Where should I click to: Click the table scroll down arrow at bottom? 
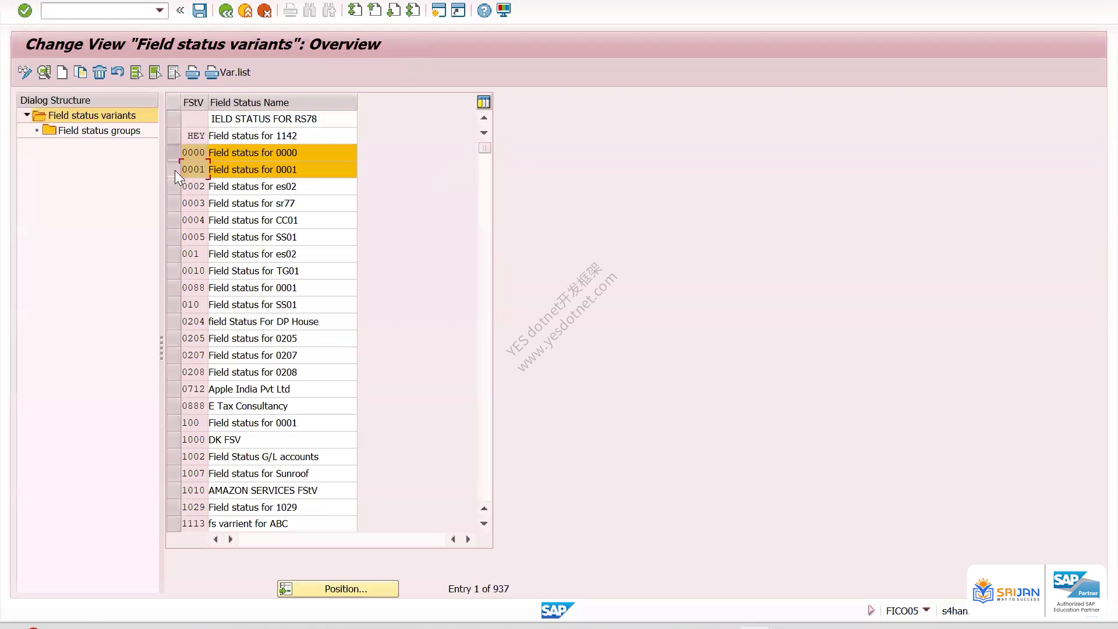click(484, 524)
